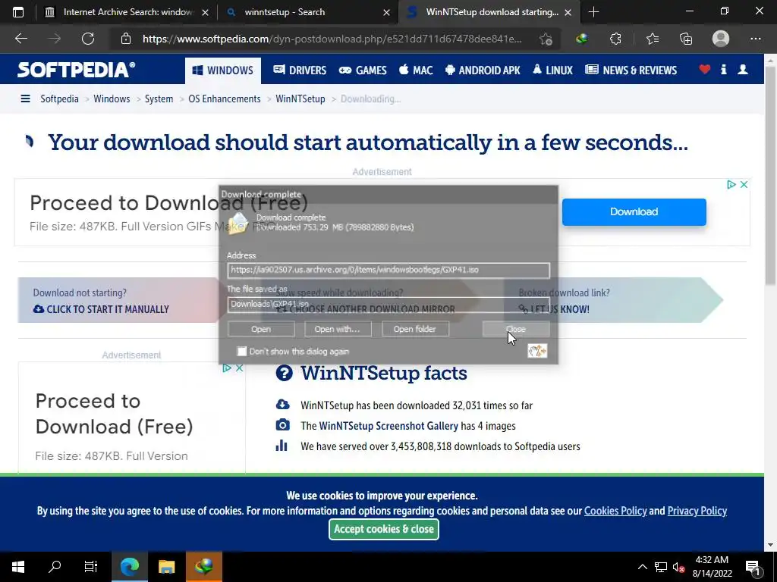Go to Softpedia breadcrumb link
777x582 pixels.
59,99
